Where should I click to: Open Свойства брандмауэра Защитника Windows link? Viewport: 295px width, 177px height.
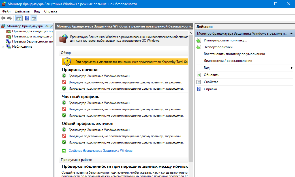(x=100, y=151)
